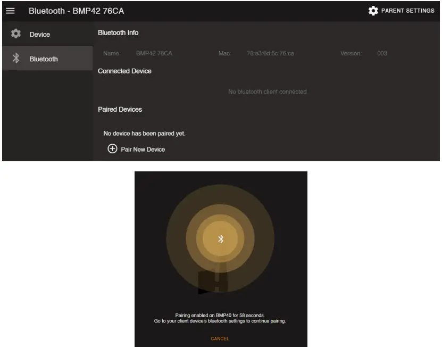Click 'Pairing enabled on BMP40 for 58 seconds.'
Screen dimensions: 442x347
(x=220, y=316)
